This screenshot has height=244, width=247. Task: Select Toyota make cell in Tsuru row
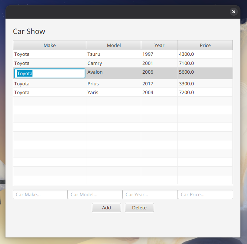tap(50, 54)
